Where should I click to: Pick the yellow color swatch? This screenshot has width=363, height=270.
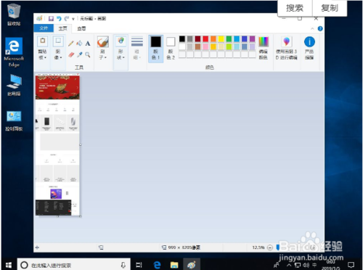pos(221,38)
